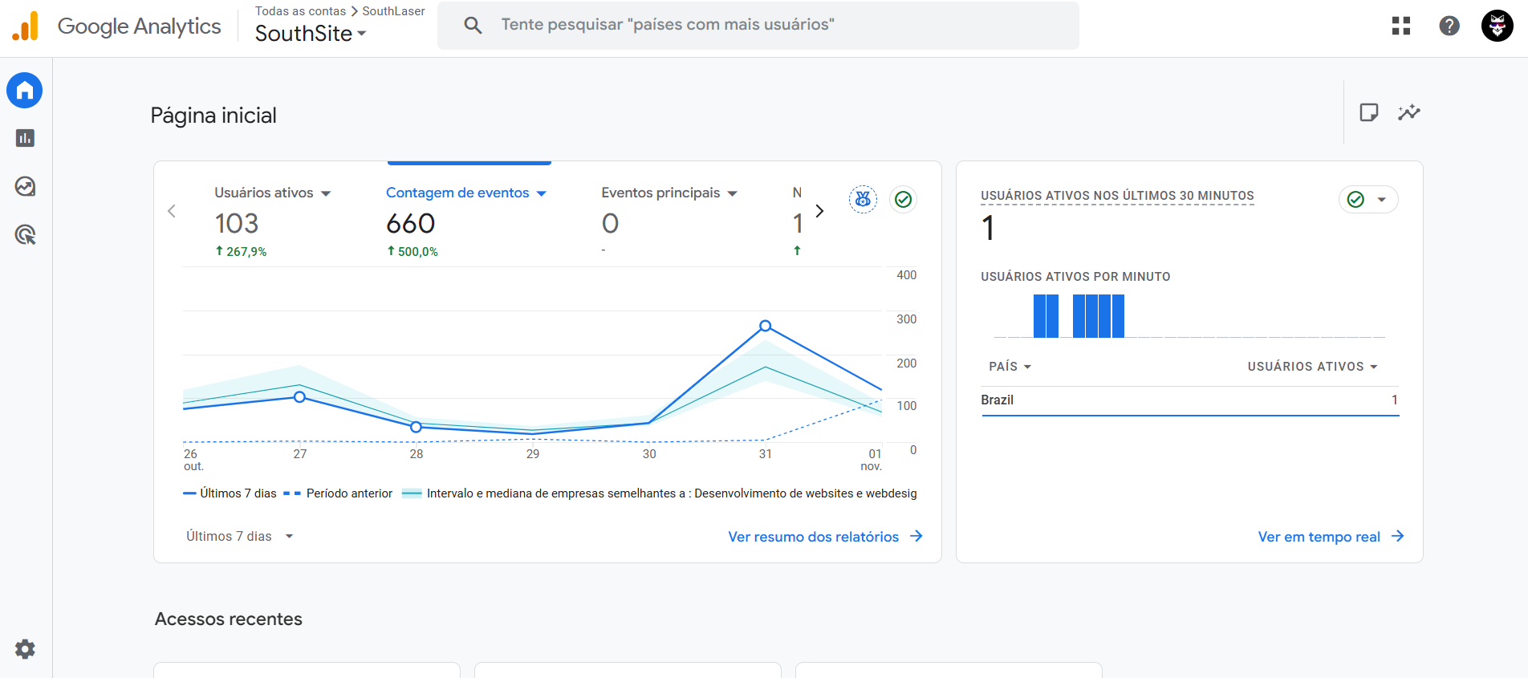Viewport: 1528px width, 678px height.
Task: Expand the SouthSite property selector
Action: pyautogui.click(x=311, y=34)
